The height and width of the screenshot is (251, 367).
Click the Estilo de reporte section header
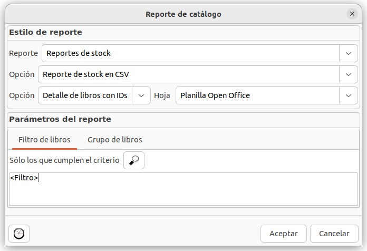[x=45, y=32]
